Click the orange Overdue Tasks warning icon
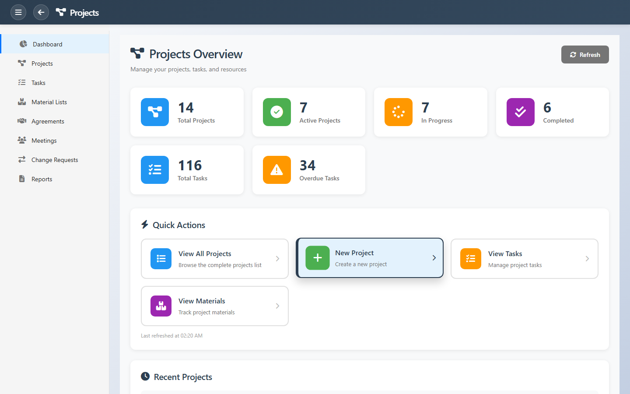This screenshot has height=394, width=630. pos(276,170)
